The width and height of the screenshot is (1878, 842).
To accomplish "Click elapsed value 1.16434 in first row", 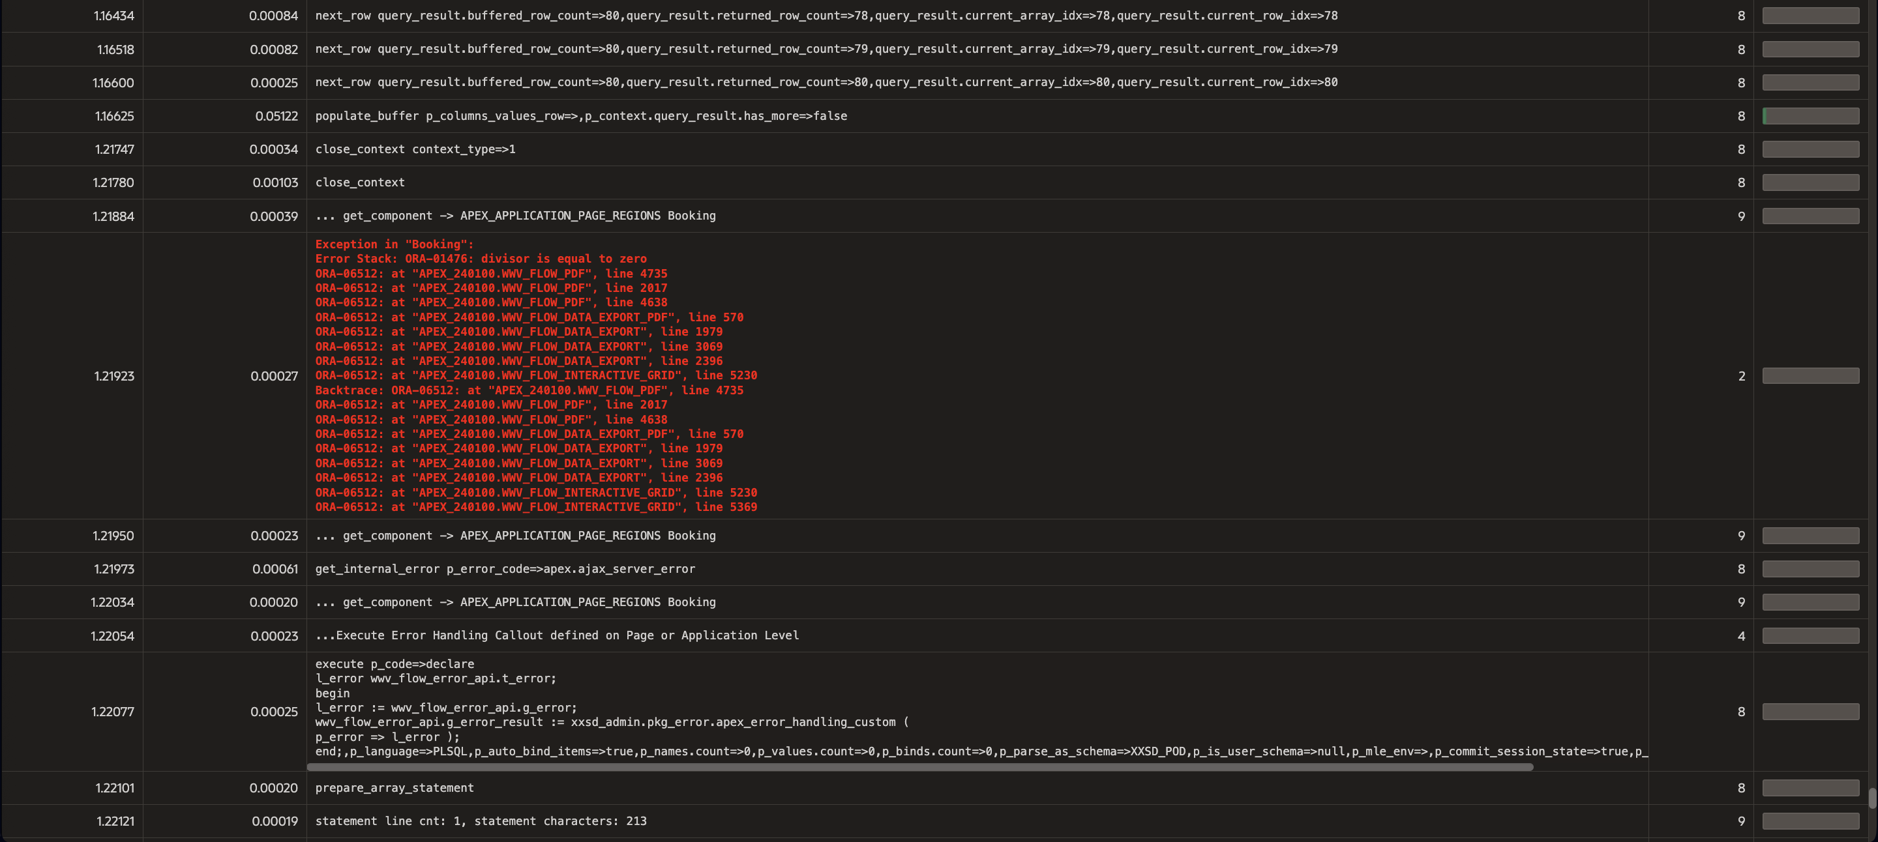I will click(x=113, y=15).
